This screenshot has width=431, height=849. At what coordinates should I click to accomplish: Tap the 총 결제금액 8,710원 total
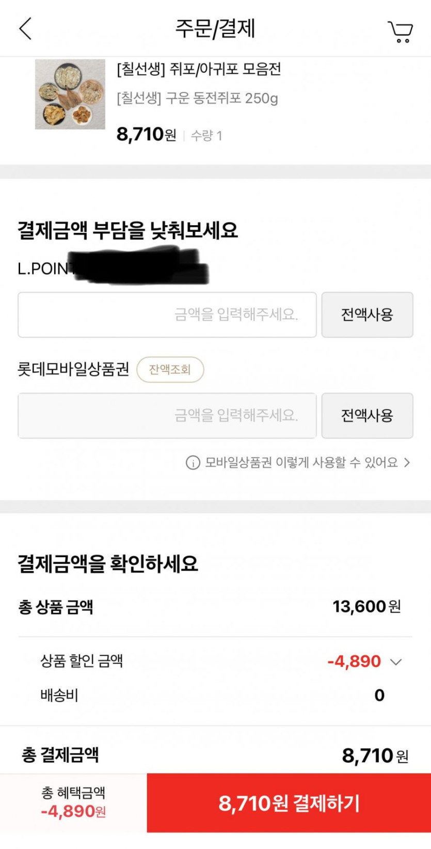[x=375, y=756]
